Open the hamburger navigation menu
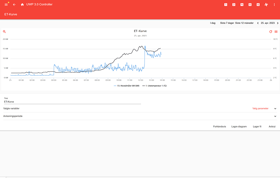 click(x=6, y=5)
